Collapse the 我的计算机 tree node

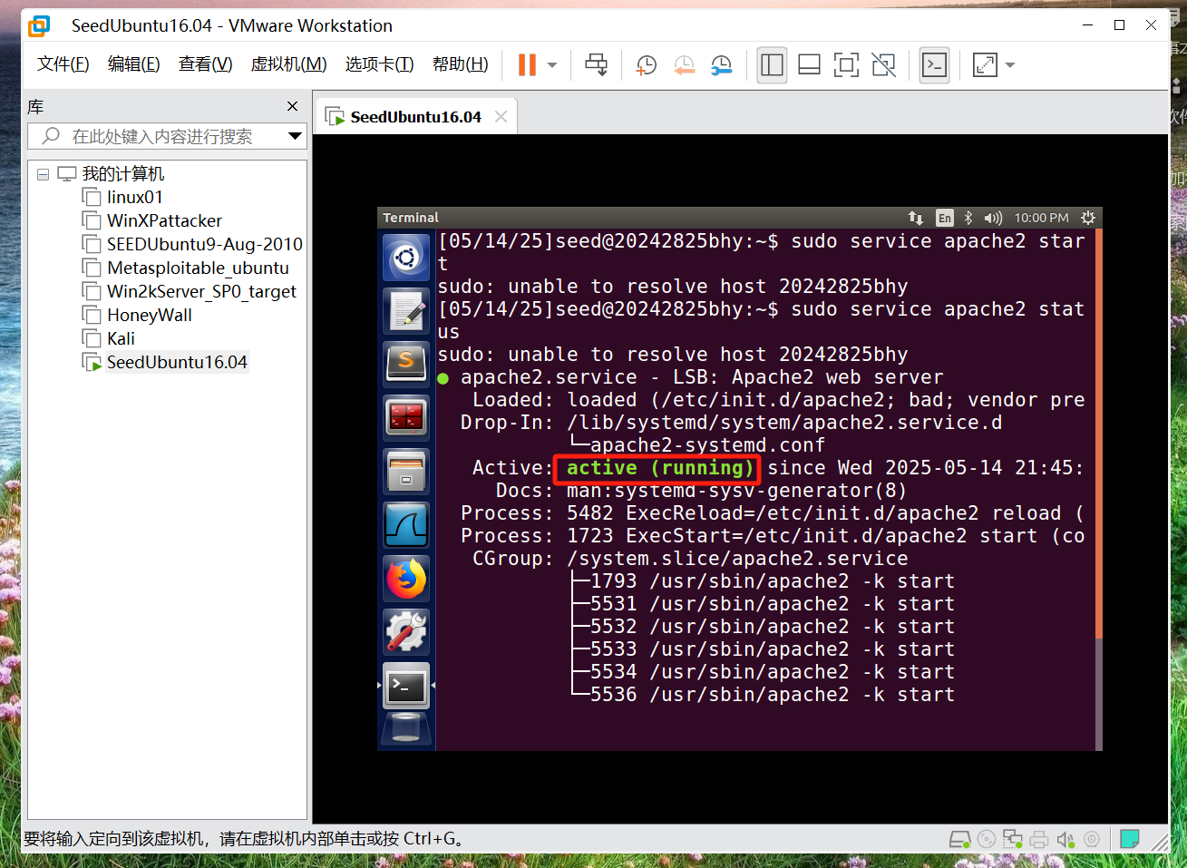point(43,174)
